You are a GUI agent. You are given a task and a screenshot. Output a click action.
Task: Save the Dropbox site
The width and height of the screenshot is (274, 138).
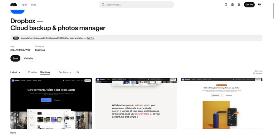pyautogui.click(x=15, y=58)
